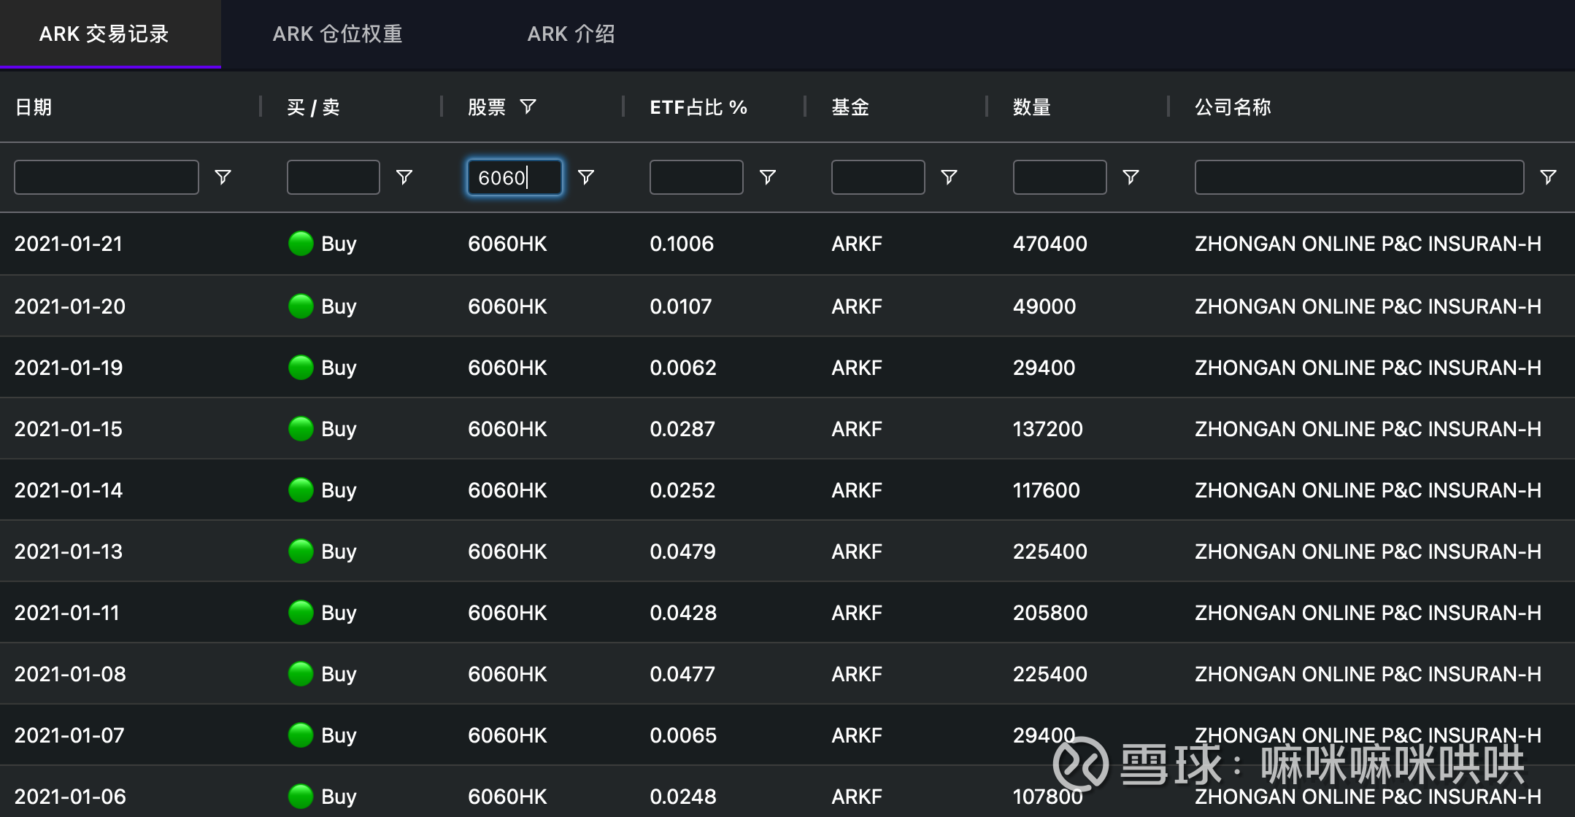Focus the 日期 filter input field
The height and width of the screenshot is (817, 1575).
pos(107,177)
